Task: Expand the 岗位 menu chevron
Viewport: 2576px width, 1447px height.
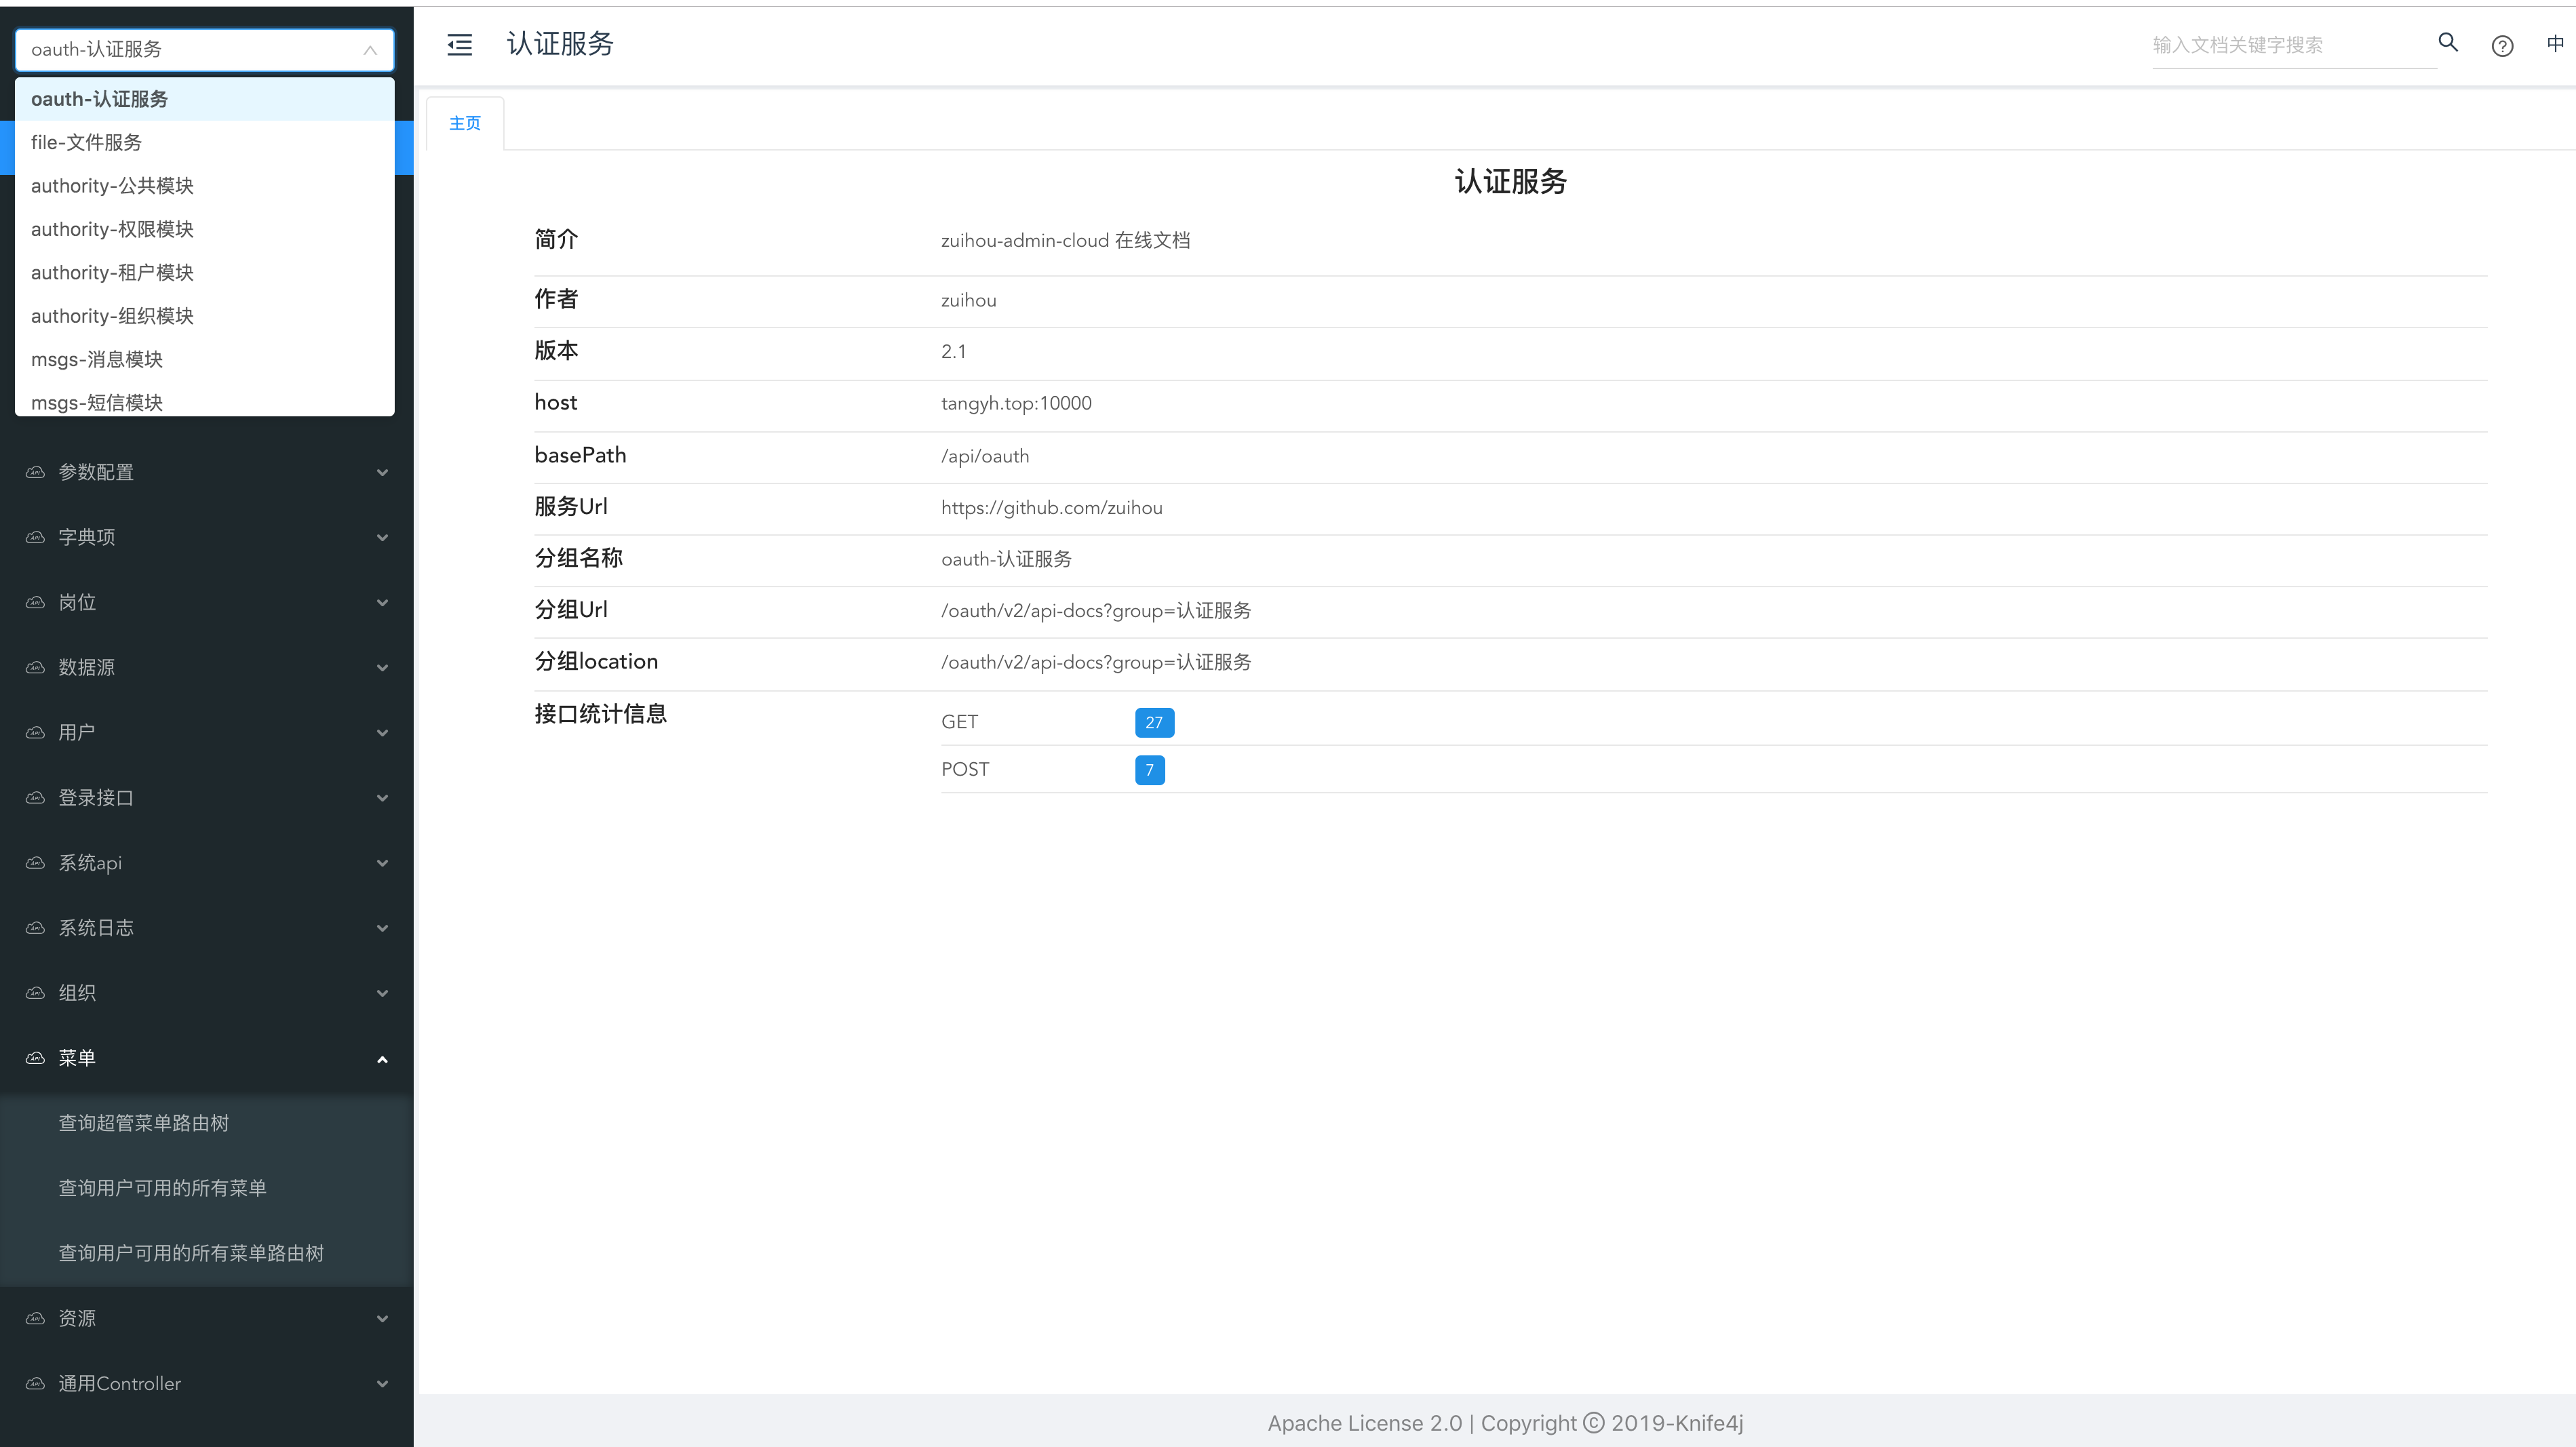Action: [x=382, y=602]
